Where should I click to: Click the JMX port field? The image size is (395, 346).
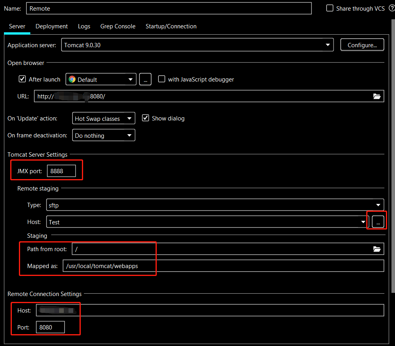click(61, 171)
